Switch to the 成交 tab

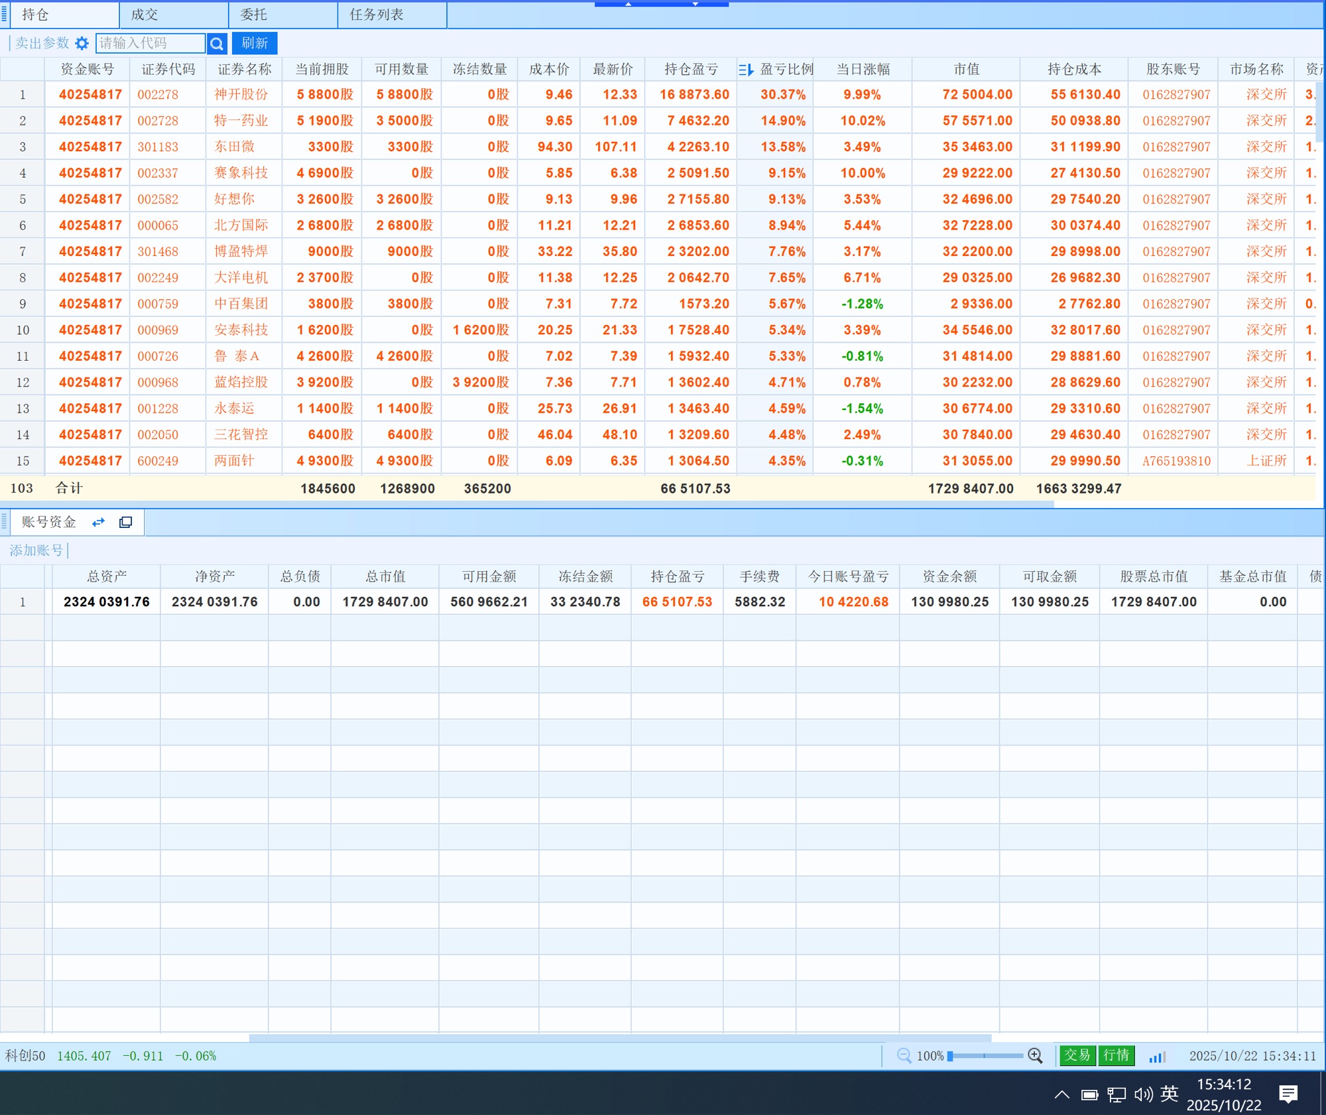145,15
